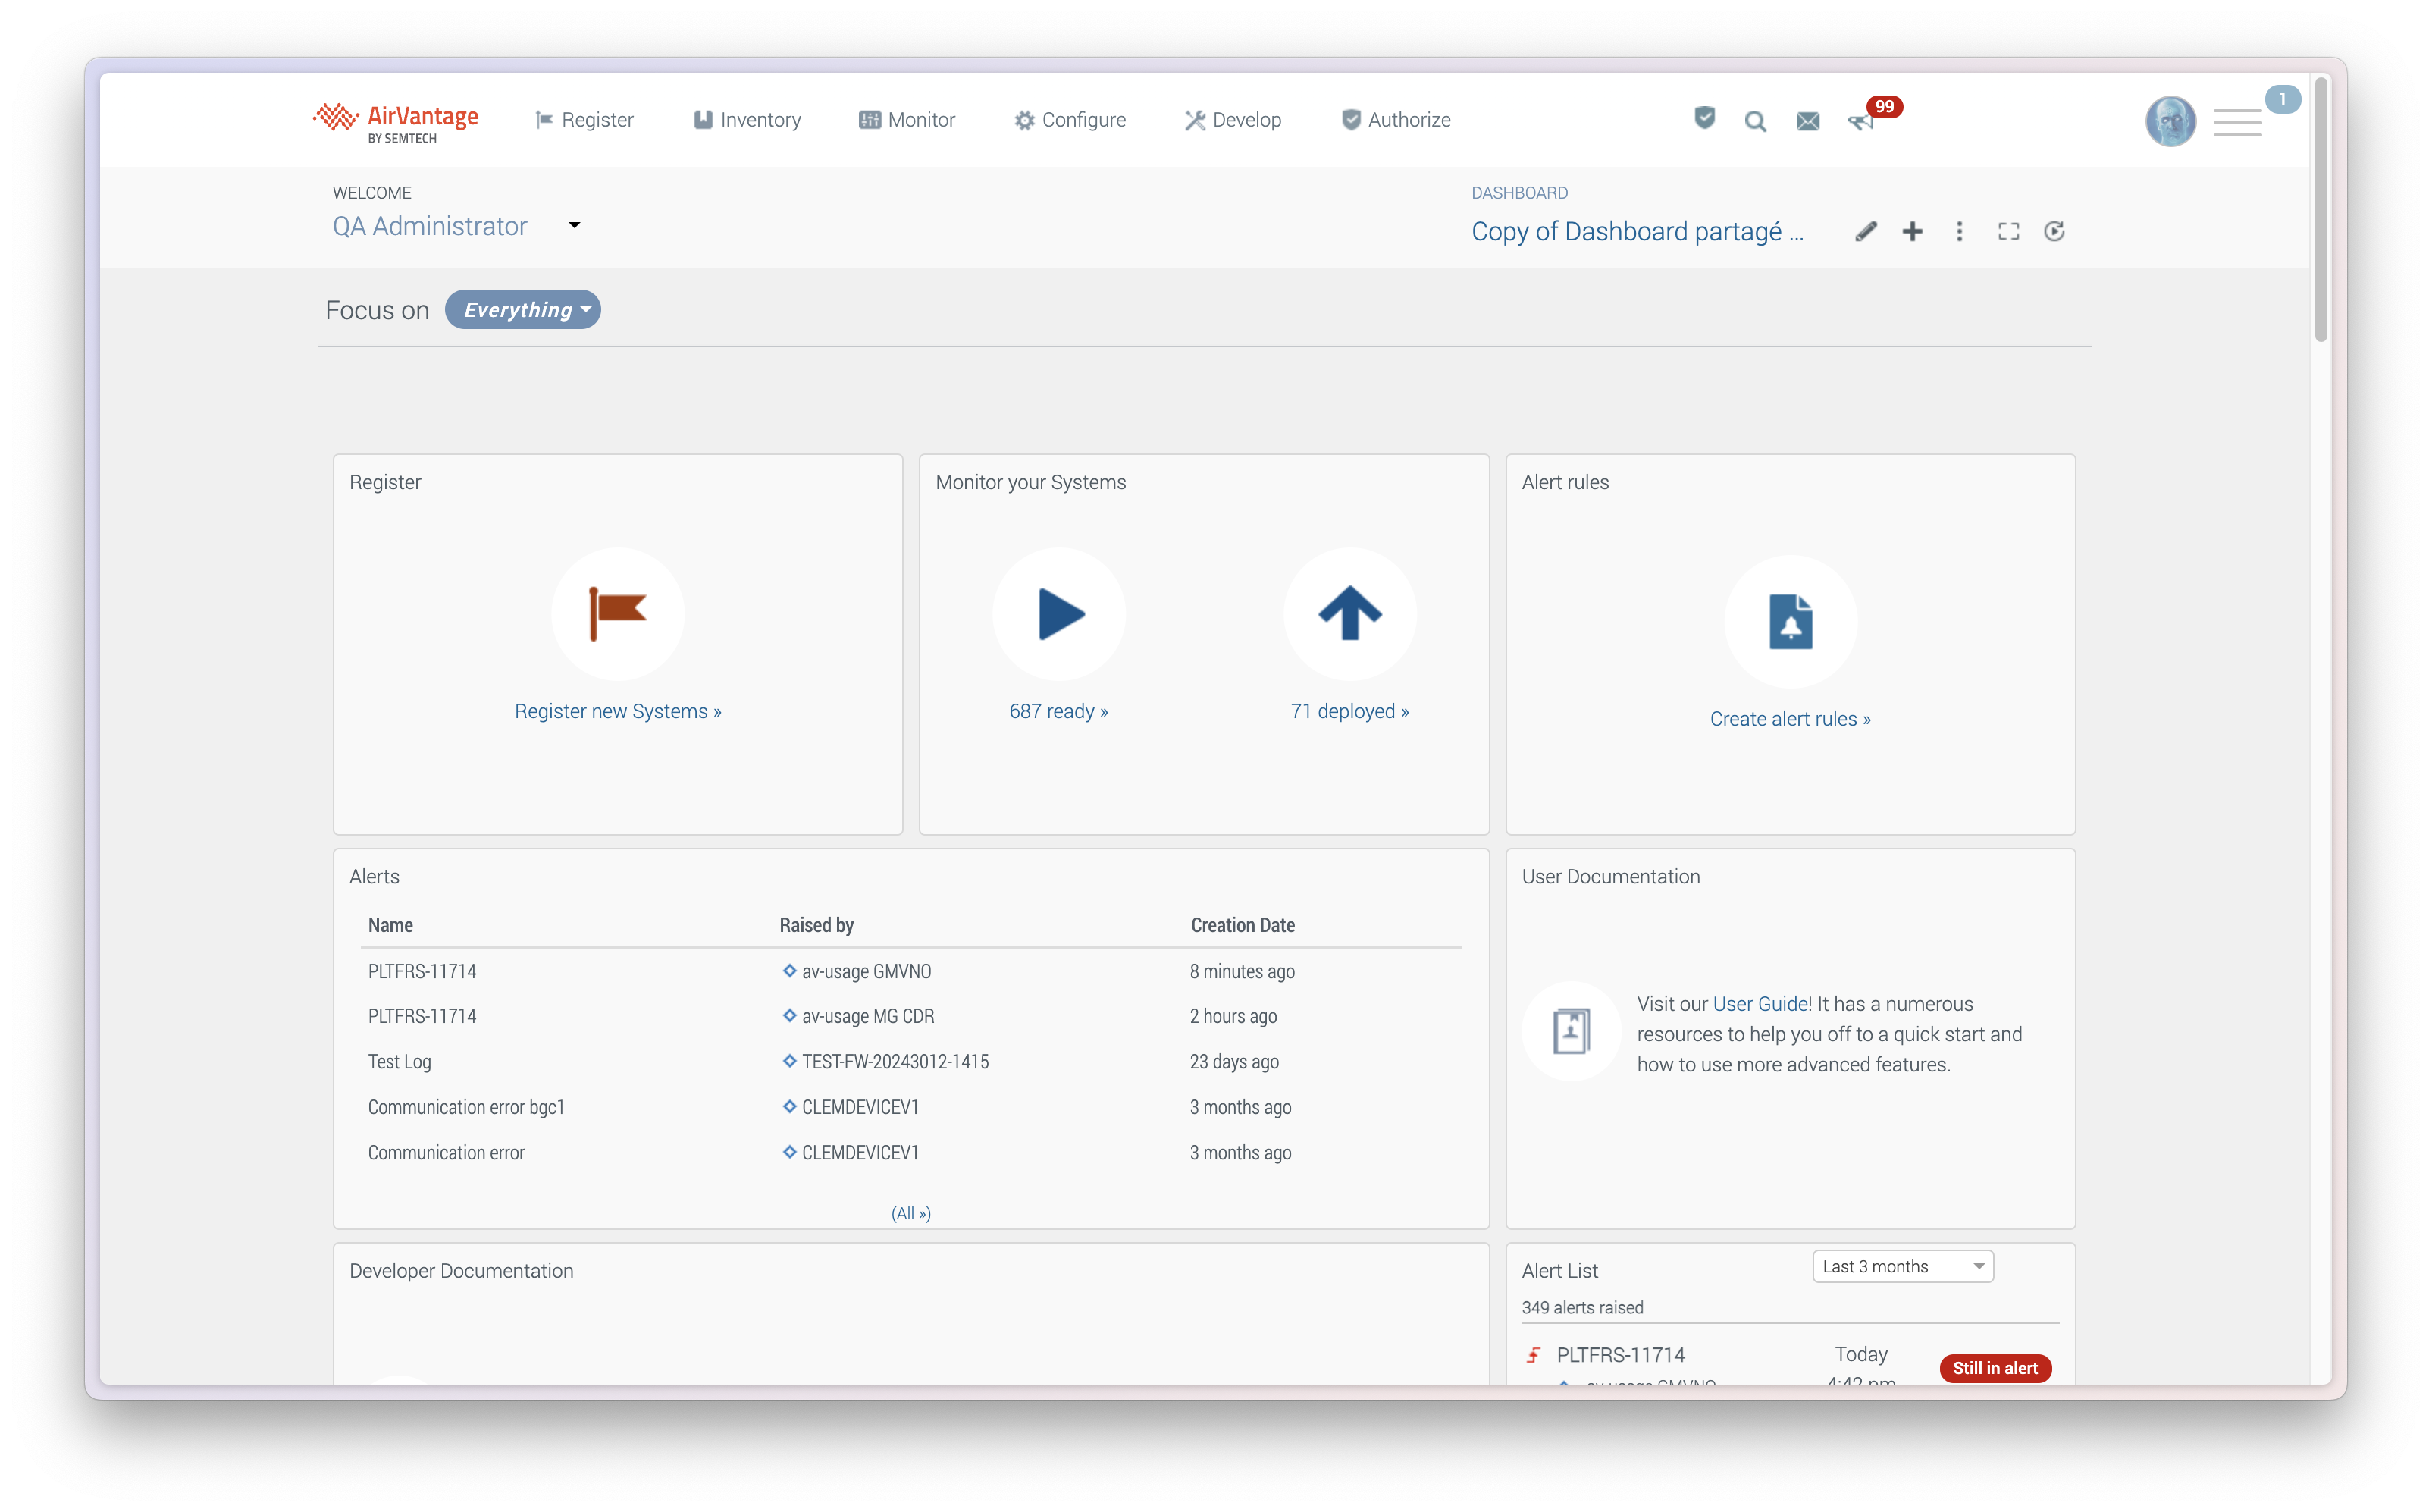The height and width of the screenshot is (1512, 2432).
Task: Open the Everything focus dropdown
Action: [522, 310]
